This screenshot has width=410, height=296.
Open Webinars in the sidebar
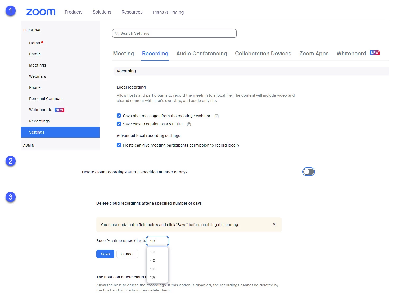[38, 76]
